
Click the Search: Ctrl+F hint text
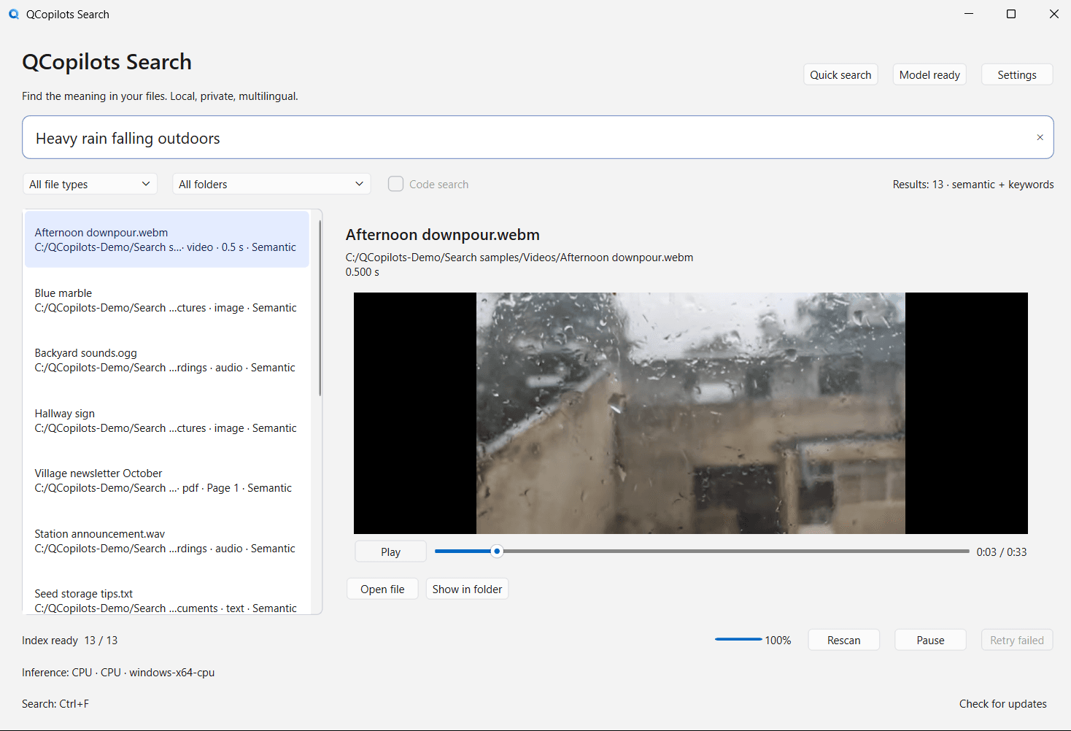click(x=55, y=703)
